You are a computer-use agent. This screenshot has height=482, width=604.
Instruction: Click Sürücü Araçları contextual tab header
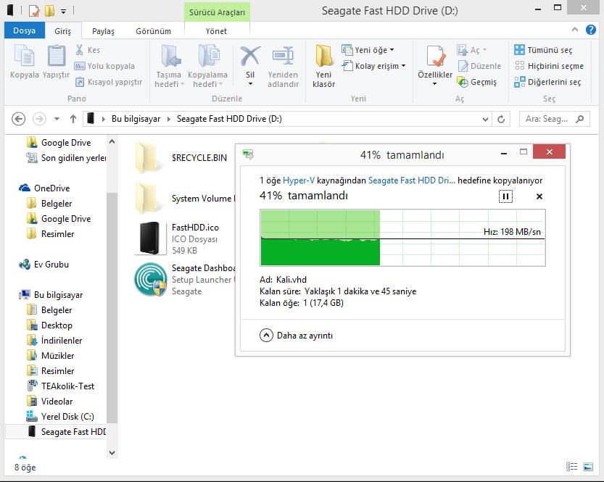[217, 12]
